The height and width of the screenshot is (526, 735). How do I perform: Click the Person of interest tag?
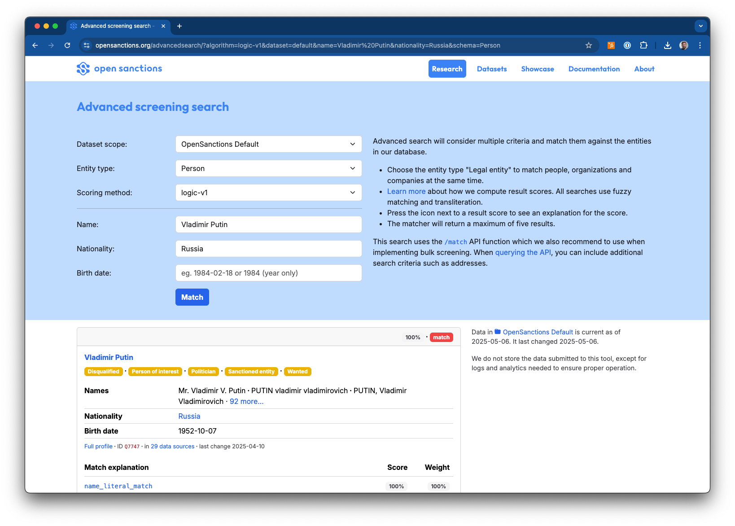click(x=155, y=372)
